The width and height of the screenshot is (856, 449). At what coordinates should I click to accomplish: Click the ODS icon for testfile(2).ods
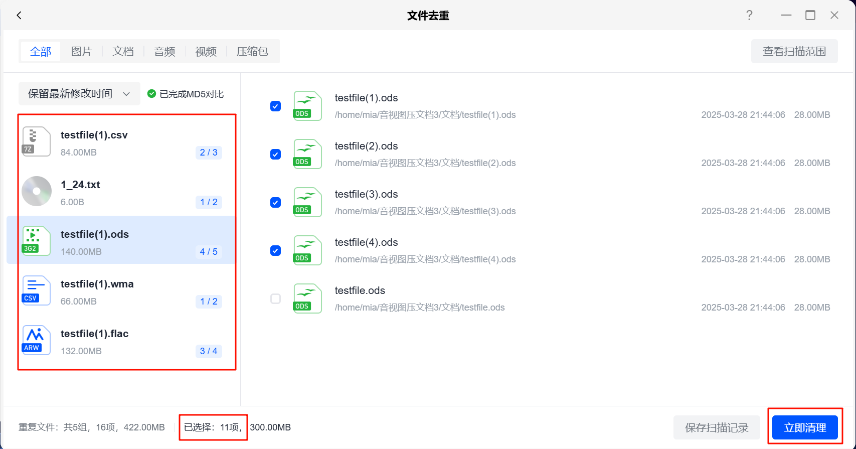click(x=307, y=154)
